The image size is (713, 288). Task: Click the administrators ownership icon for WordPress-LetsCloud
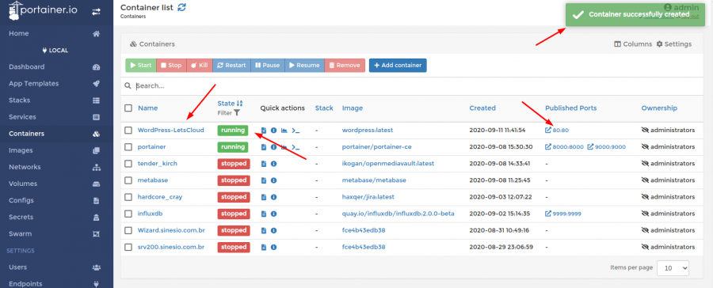point(645,131)
